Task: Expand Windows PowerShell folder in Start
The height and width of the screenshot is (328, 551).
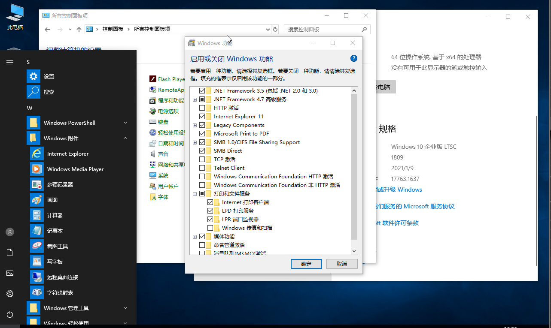Action: pyautogui.click(x=125, y=123)
